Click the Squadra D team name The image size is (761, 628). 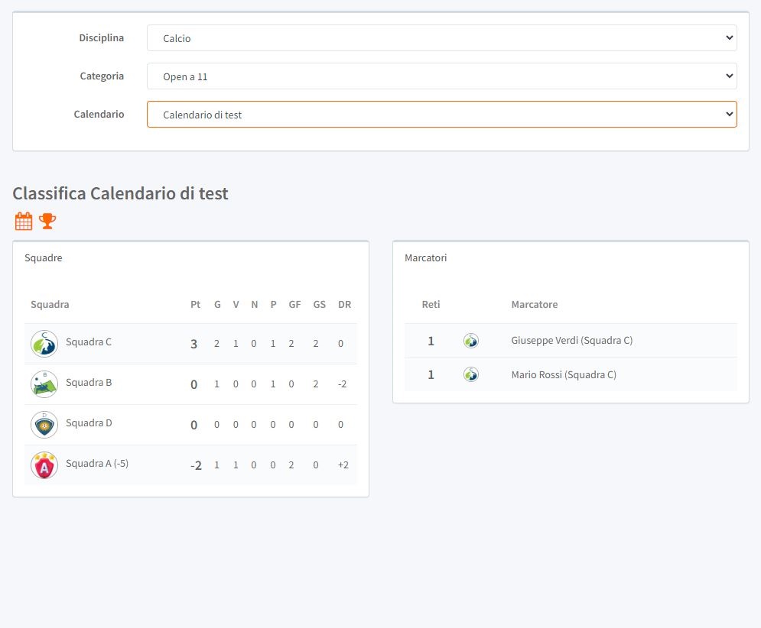(x=89, y=422)
